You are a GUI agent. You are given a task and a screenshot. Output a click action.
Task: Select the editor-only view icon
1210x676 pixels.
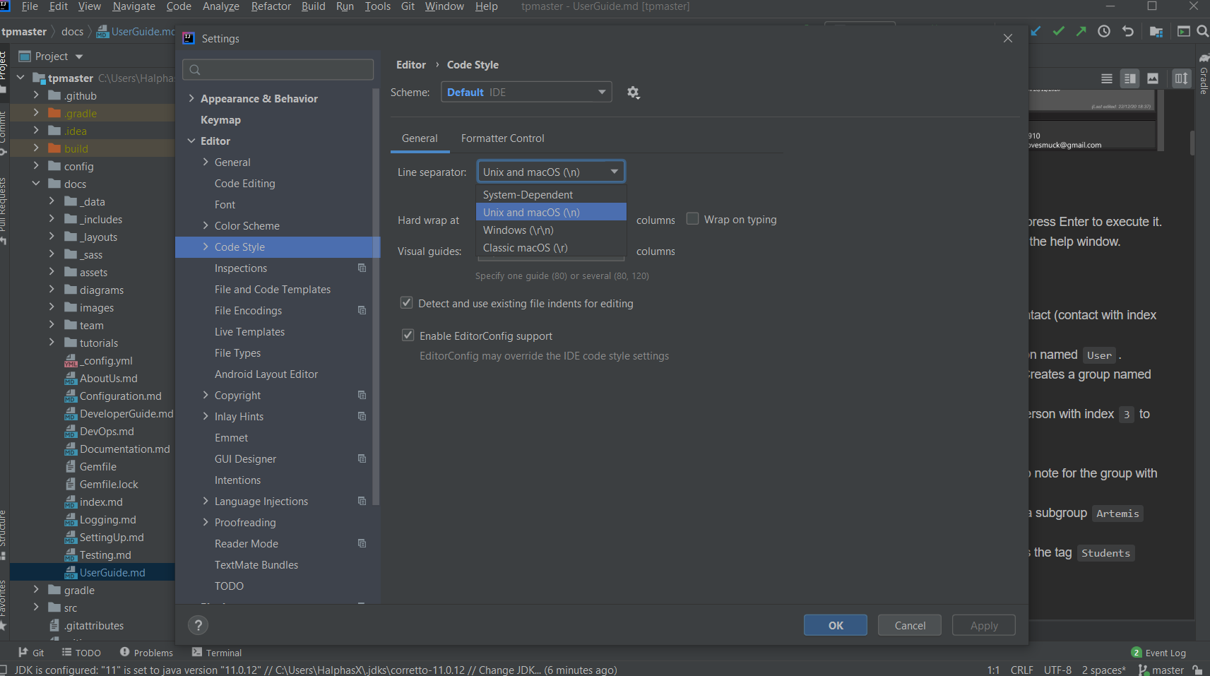[1107, 78]
